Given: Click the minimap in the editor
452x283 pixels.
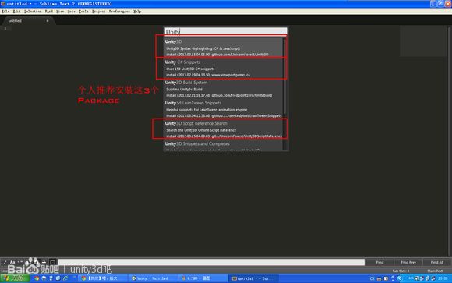Looking at the screenshot, I should (x=422, y=41).
